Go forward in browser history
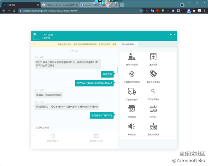Image resolution: width=208 pixels, height=166 pixels. click(9, 11)
